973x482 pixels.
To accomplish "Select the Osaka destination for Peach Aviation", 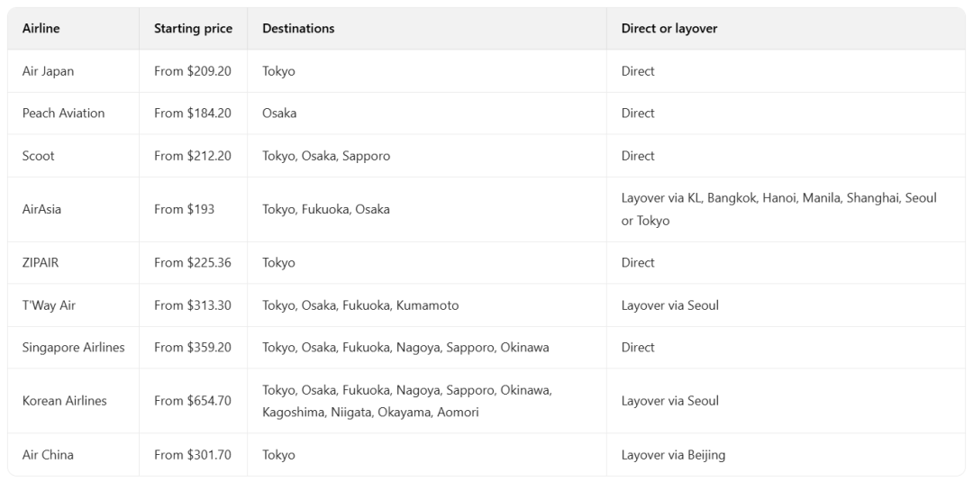I will pos(279,114).
